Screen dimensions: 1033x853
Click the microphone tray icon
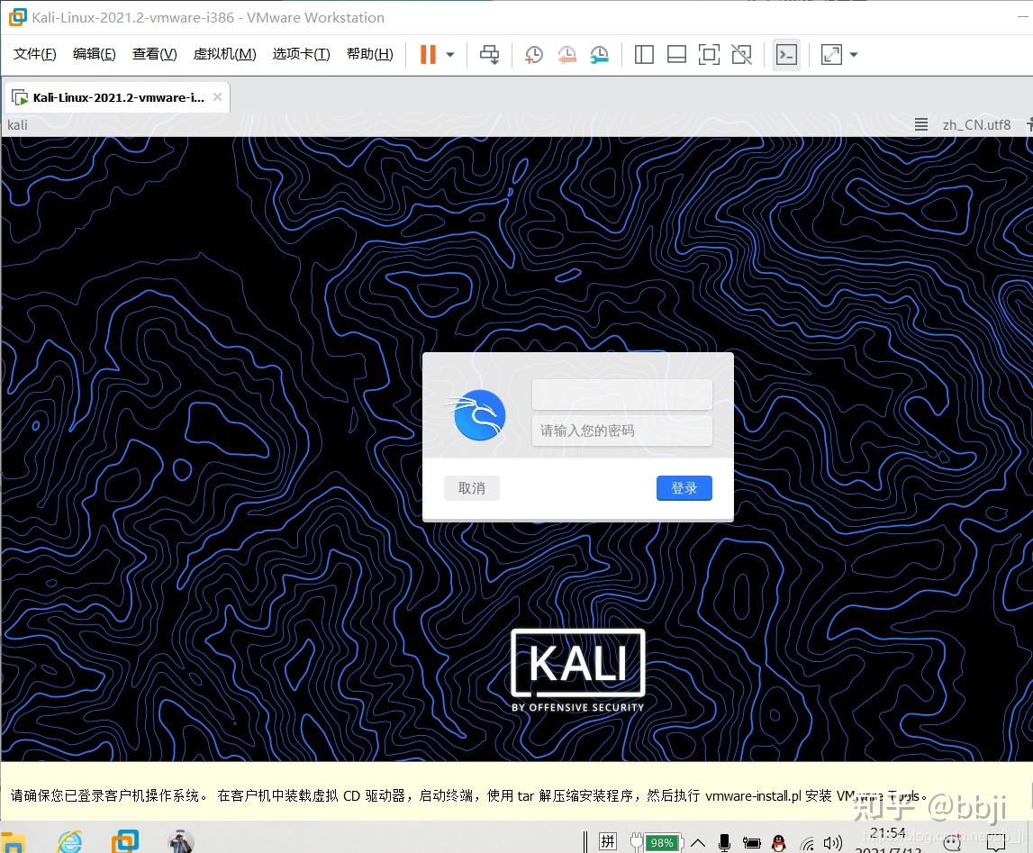pos(724,842)
